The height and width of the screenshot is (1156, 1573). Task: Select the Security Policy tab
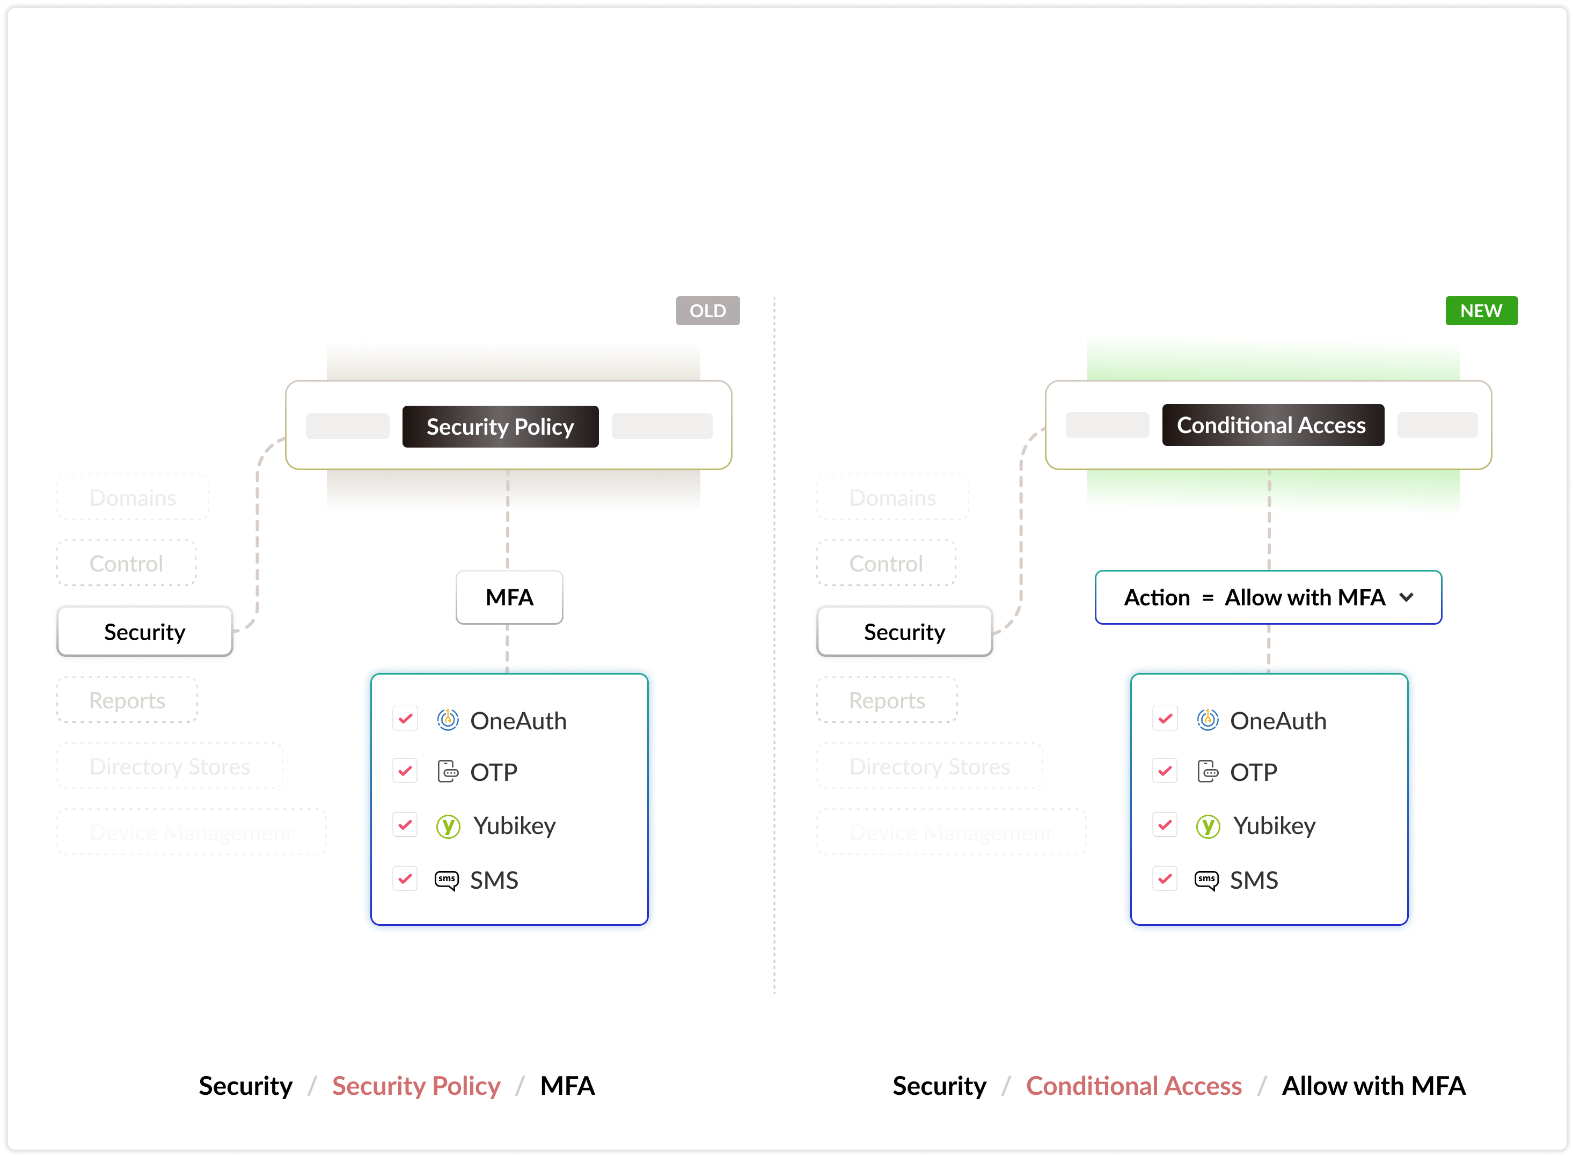click(500, 426)
